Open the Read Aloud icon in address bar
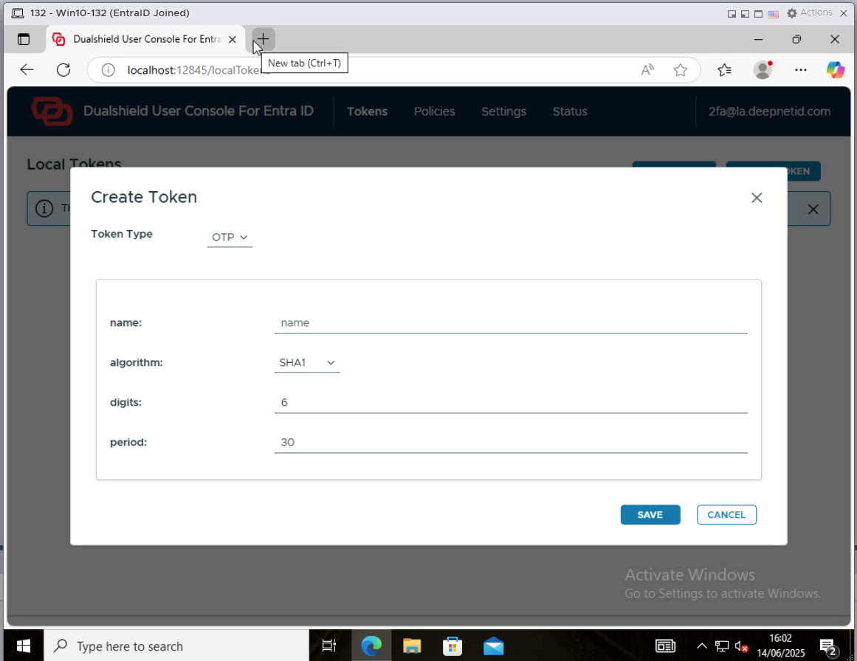This screenshot has height=661, width=857. [x=647, y=70]
